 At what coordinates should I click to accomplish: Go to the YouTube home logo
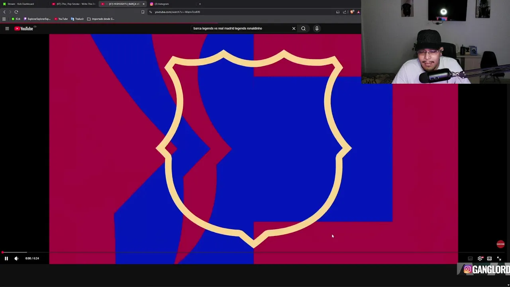[x=24, y=28]
